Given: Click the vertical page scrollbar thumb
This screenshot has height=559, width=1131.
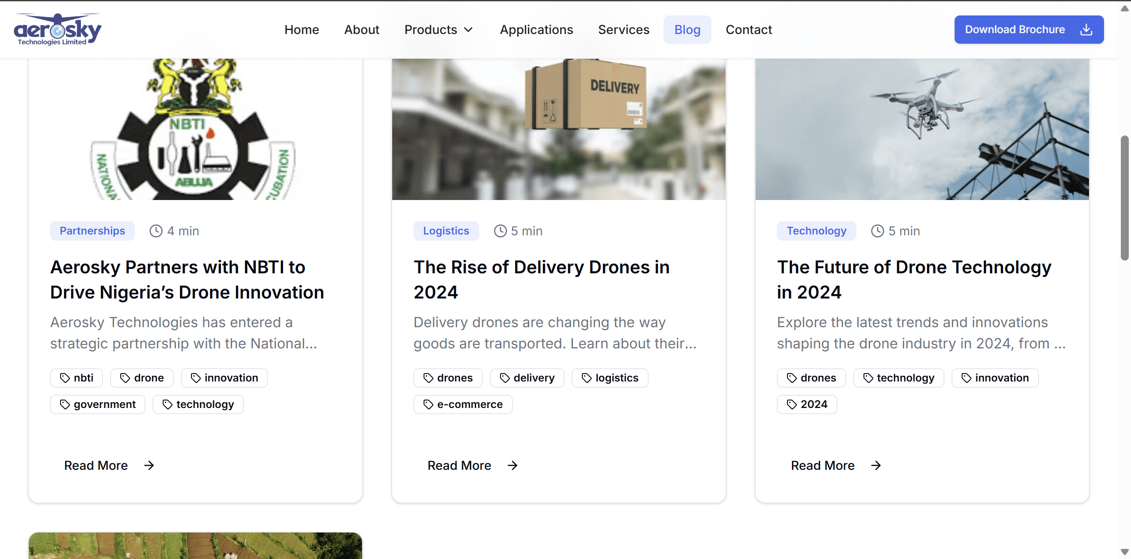Looking at the screenshot, I should (x=1124, y=199).
